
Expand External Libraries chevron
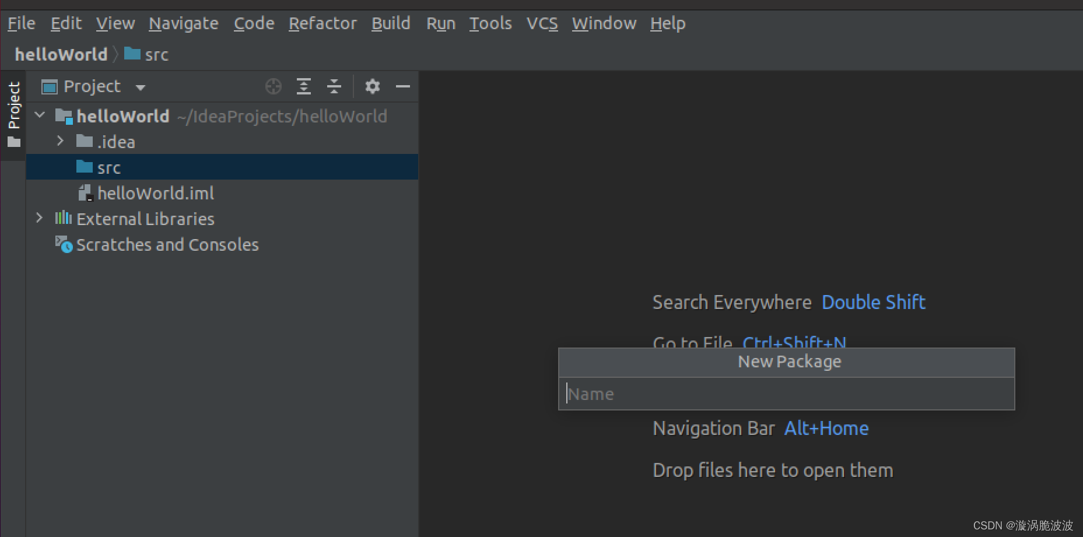(x=39, y=218)
